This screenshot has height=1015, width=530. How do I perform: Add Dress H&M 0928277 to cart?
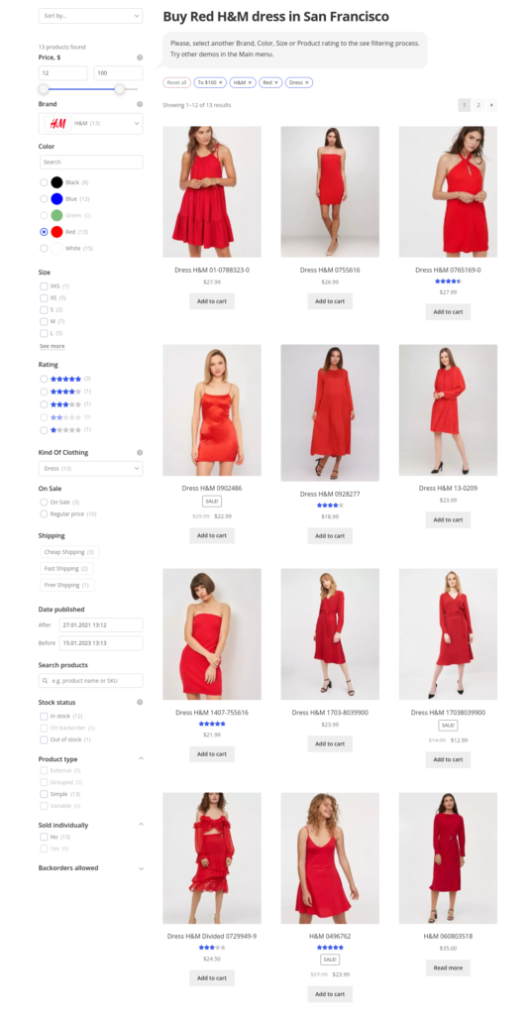330,535
